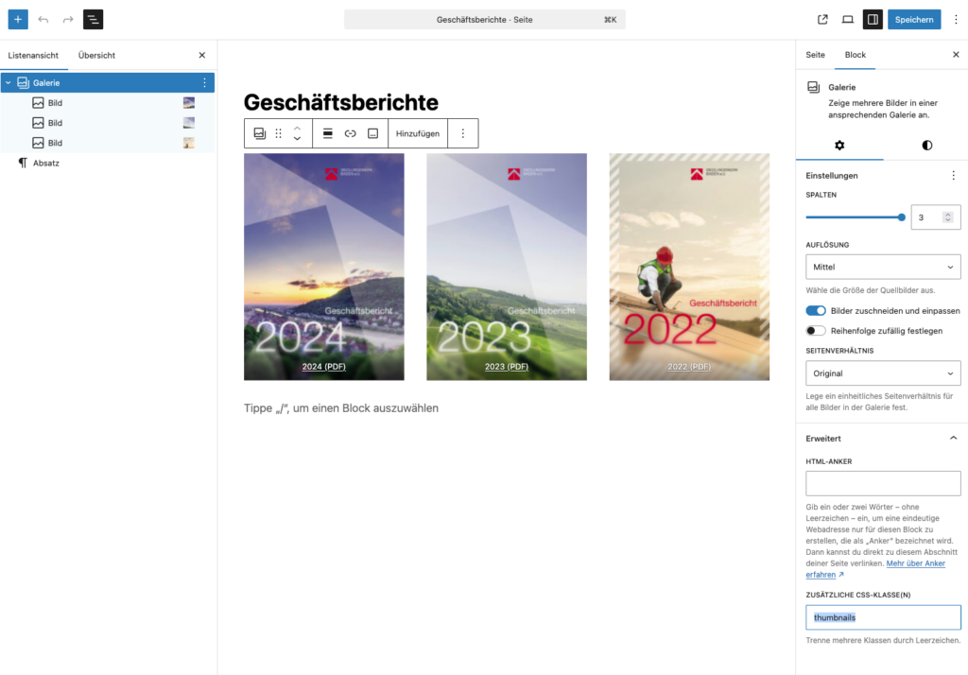Toggle the document overview list icon

[94, 19]
